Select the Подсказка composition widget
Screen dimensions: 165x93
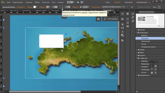tap(150, 38)
